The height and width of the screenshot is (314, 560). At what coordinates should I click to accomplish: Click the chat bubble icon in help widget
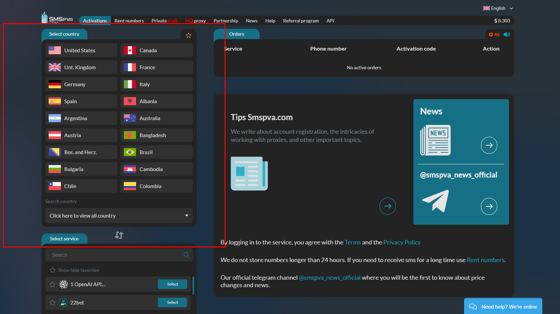[x=473, y=307]
